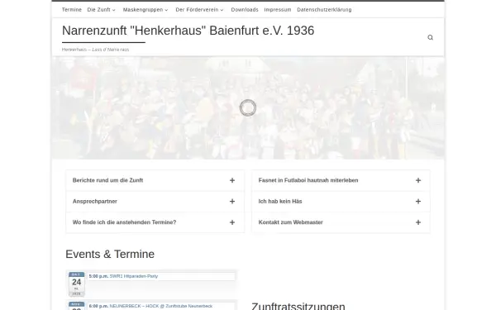Click the Kontakt zum Webmaster title
Viewport: 496px width, 310px height.
[290, 222]
